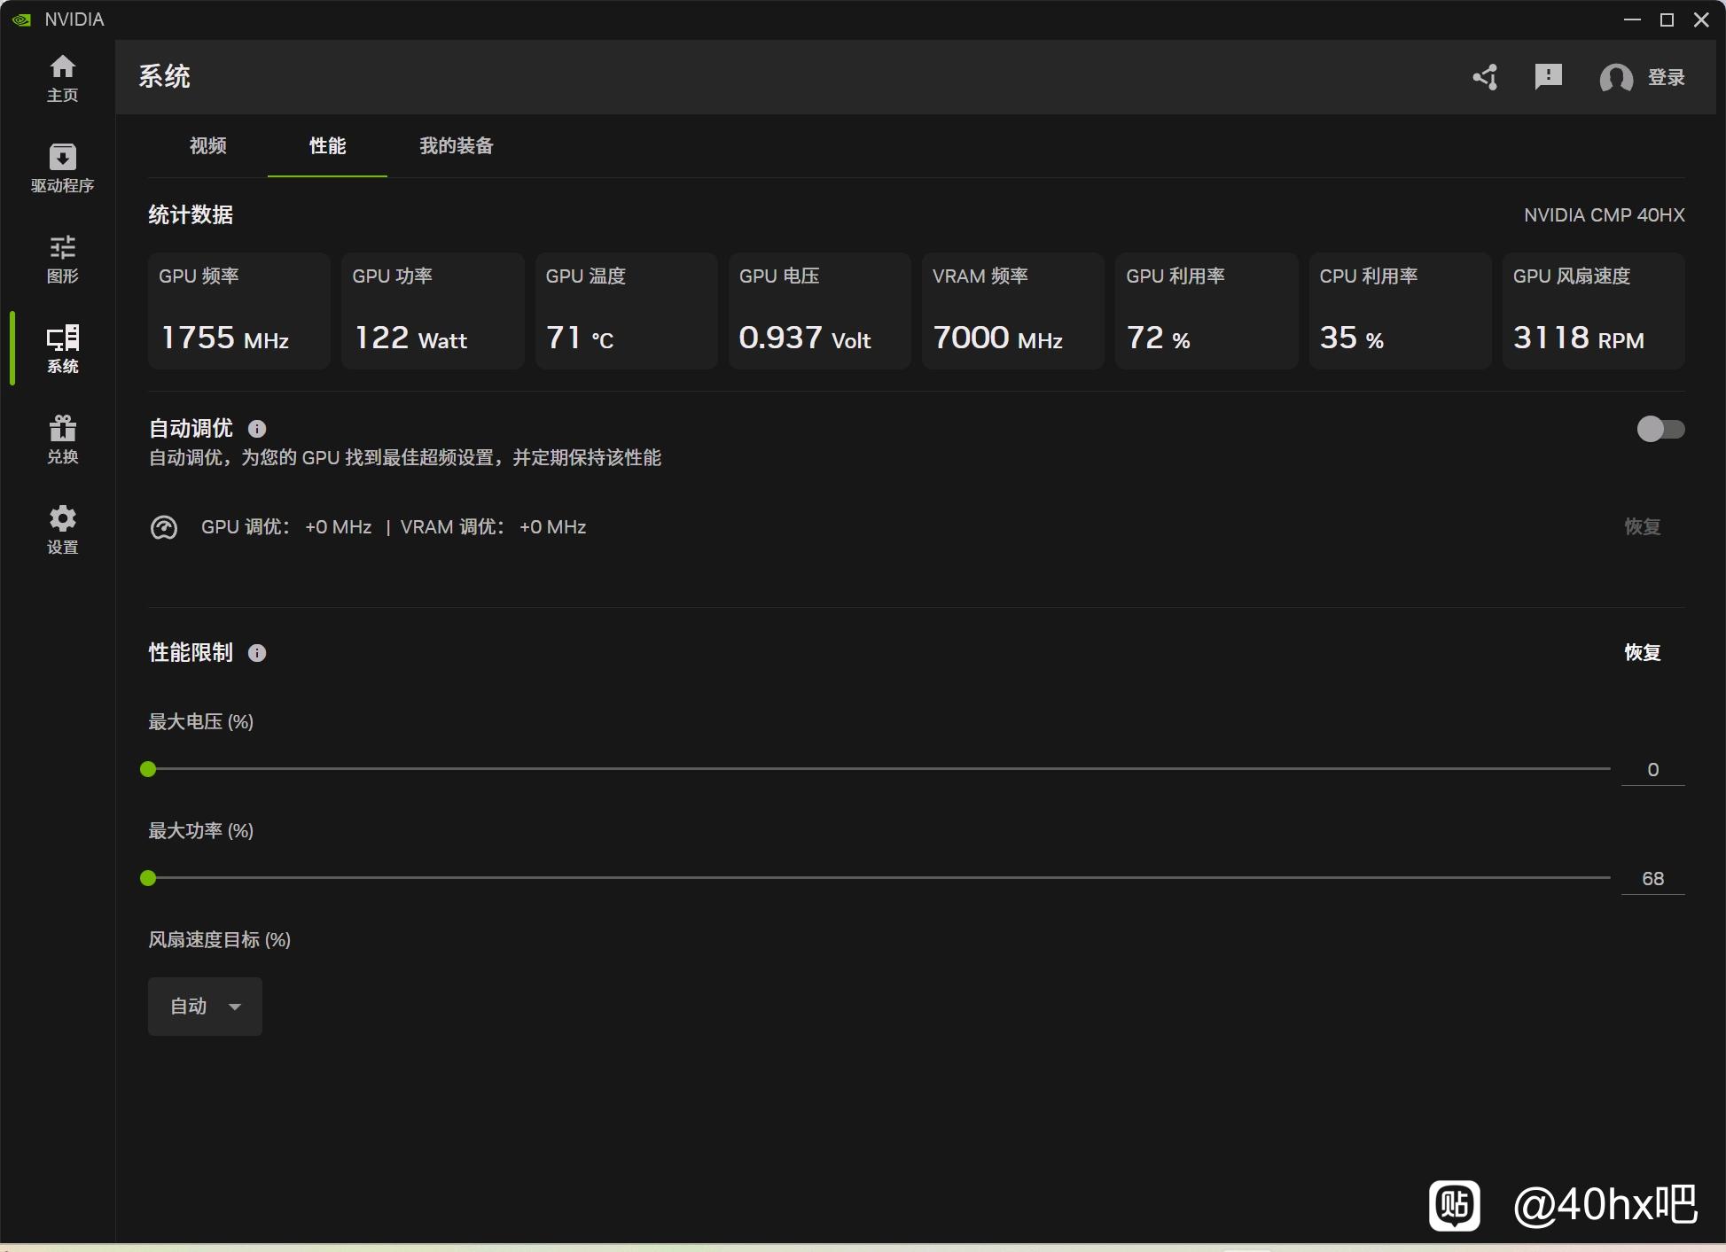Image resolution: width=1726 pixels, height=1252 pixels.
Task: Click the 最大电压 value field showing 0
Action: (1652, 770)
